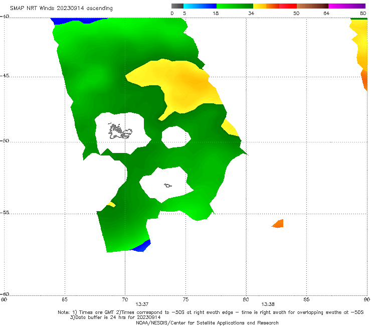Click the gray island outline in the upper gap
Screen dimensions: 371x326
tap(120, 131)
